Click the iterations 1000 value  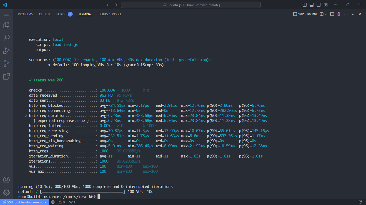(104, 161)
